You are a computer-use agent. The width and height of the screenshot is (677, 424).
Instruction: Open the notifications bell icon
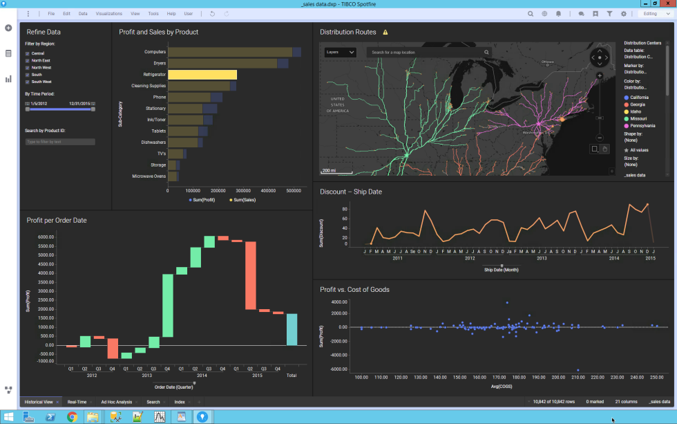558,13
